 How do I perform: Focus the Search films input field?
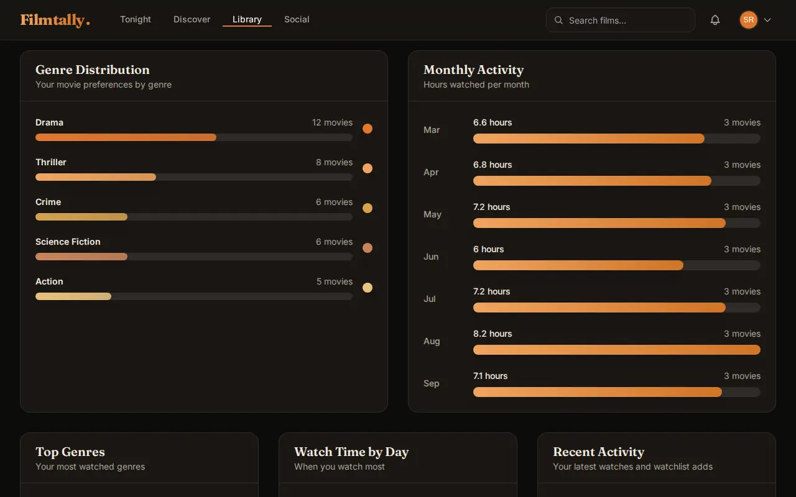(621, 20)
